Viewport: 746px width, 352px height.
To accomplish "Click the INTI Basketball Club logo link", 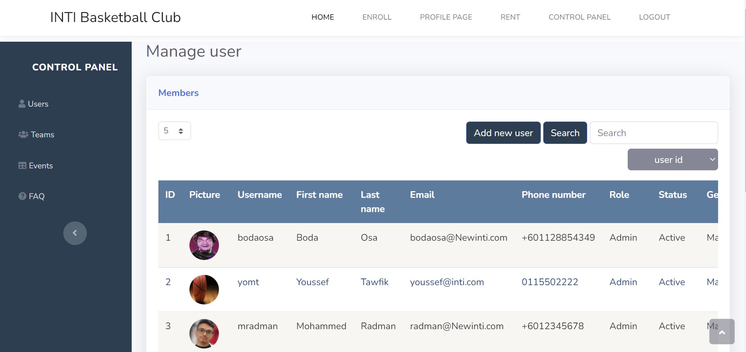I will click(x=116, y=17).
